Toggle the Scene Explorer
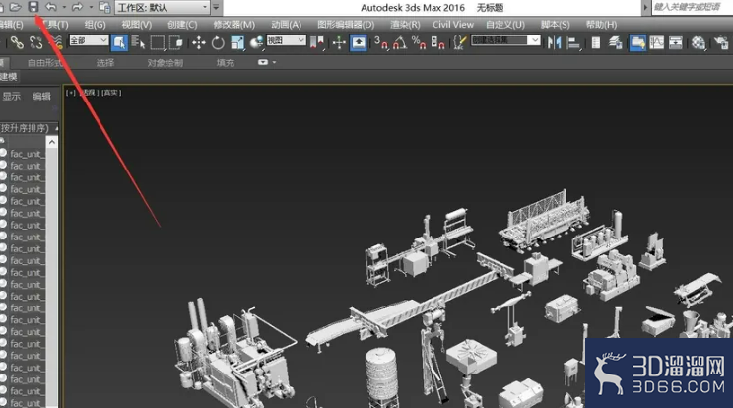Screen dimensions: 733x408 [x=596, y=43]
